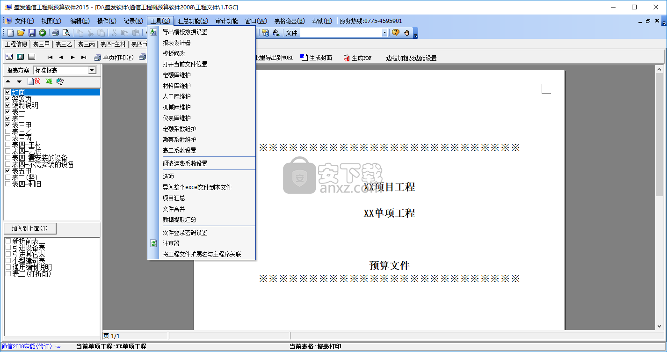Open 计算器 from the menu
The width and height of the screenshot is (667, 352).
tap(171, 243)
